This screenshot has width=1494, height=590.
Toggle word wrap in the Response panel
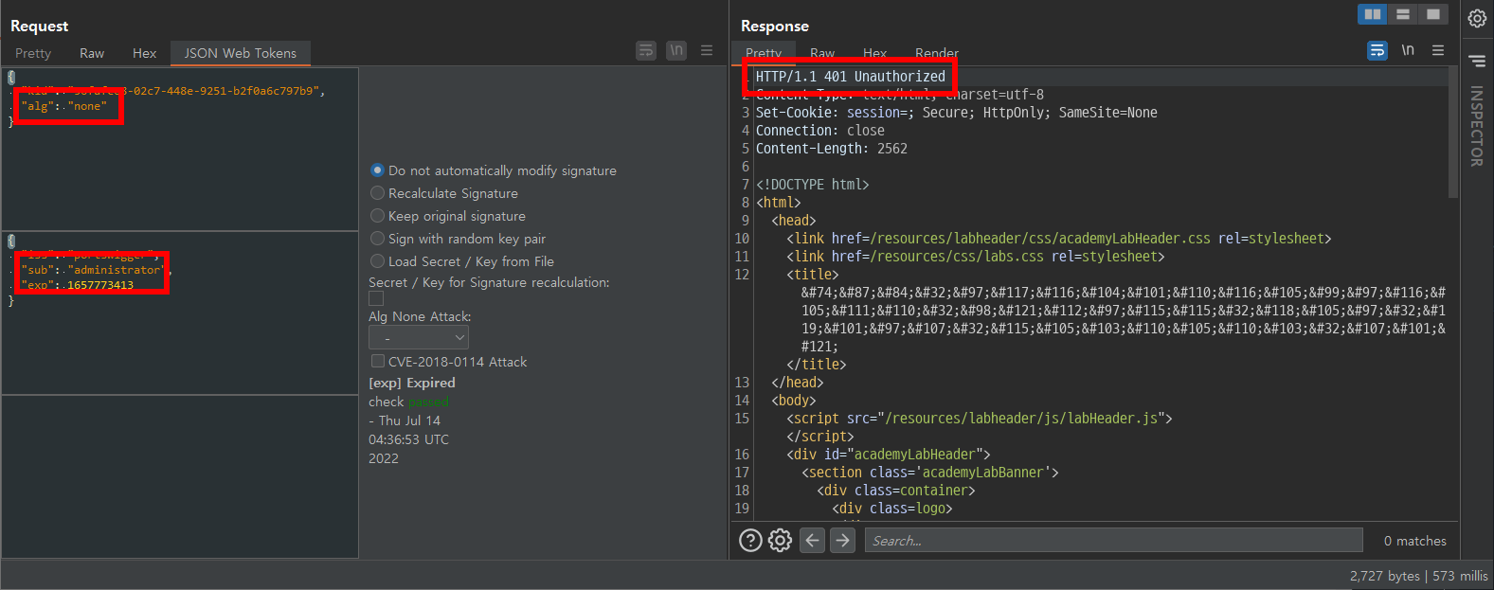click(x=1377, y=50)
